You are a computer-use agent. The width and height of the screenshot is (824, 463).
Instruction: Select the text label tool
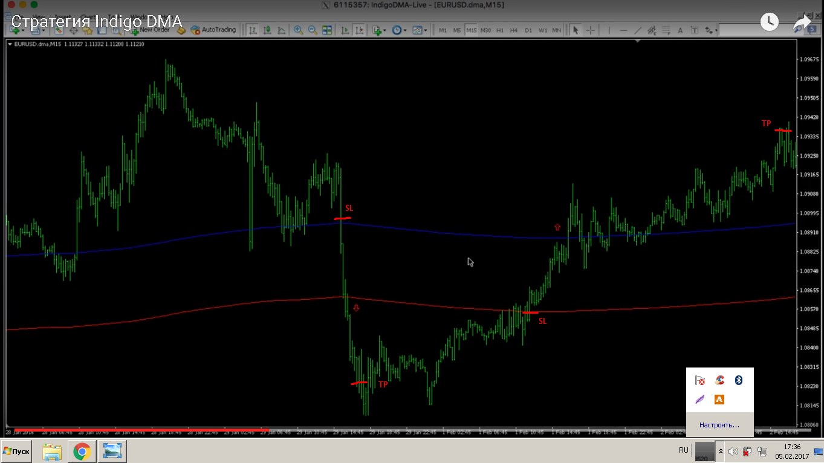click(695, 30)
